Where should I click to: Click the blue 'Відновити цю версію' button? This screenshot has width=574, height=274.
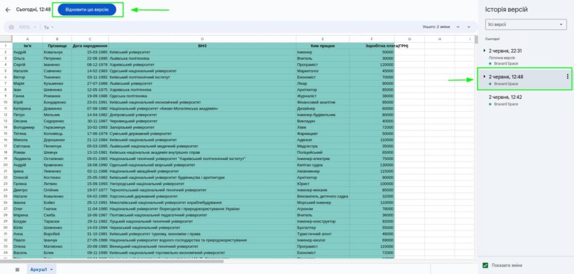pyautogui.click(x=87, y=10)
